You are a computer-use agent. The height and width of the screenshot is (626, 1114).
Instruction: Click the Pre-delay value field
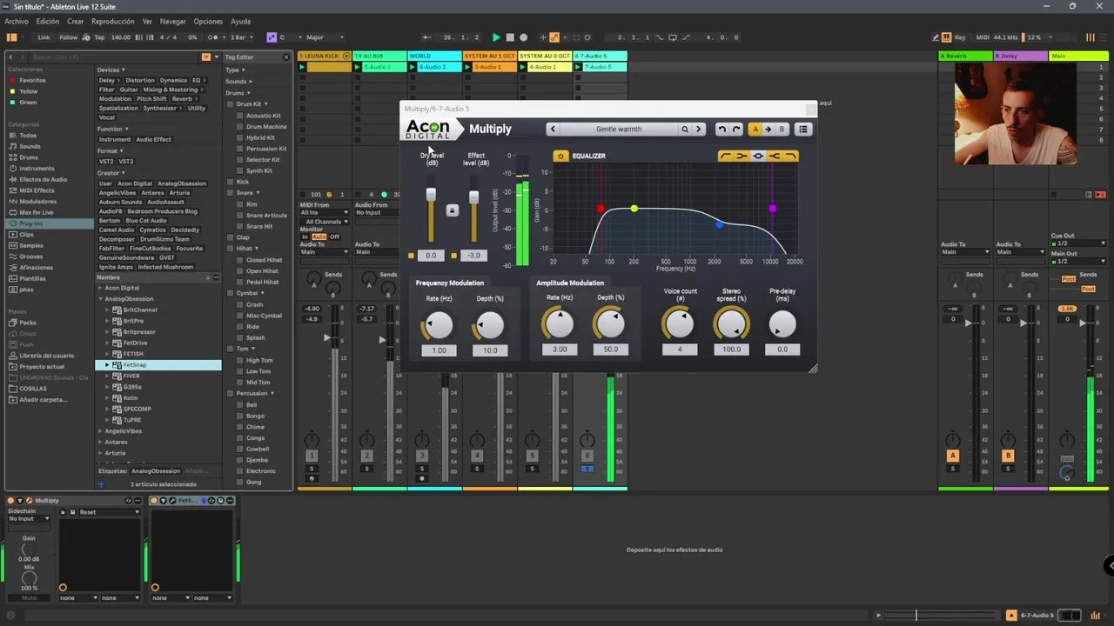[782, 350]
